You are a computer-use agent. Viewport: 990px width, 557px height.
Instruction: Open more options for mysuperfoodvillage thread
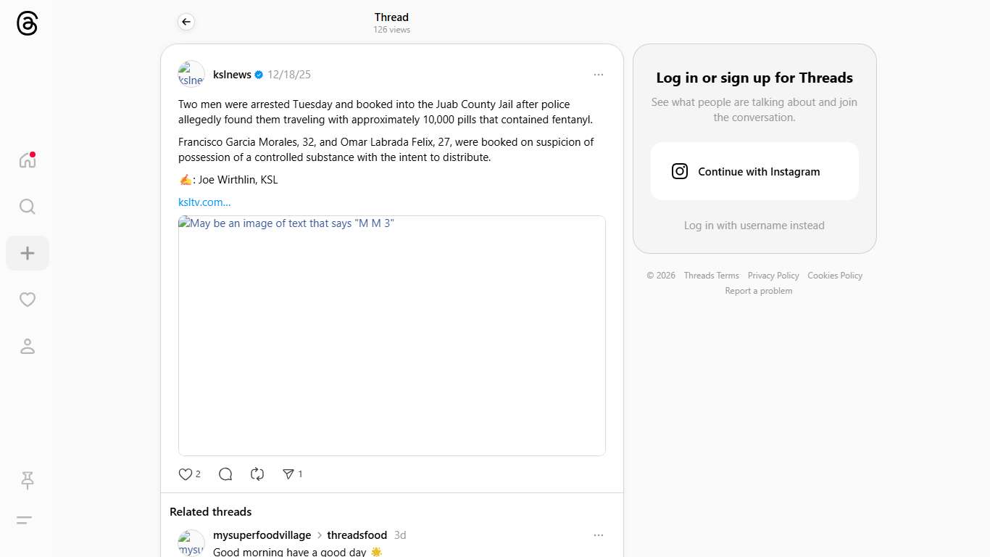pyautogui.click(x=598, y=535)
